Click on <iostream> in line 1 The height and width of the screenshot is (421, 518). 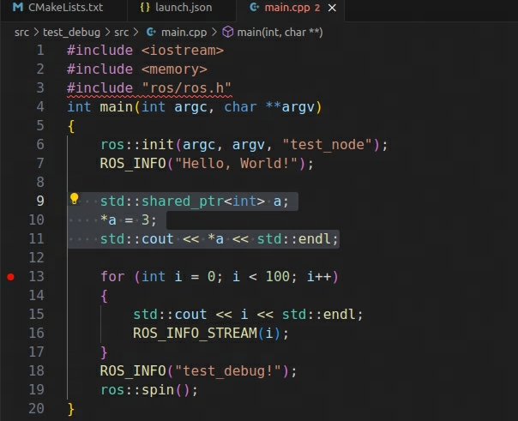[x=183, y=51]
